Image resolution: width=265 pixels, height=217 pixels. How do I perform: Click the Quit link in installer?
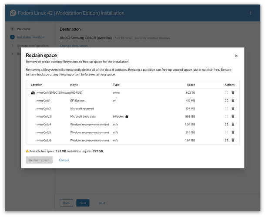pyautogui.click(x=102, y=203)
